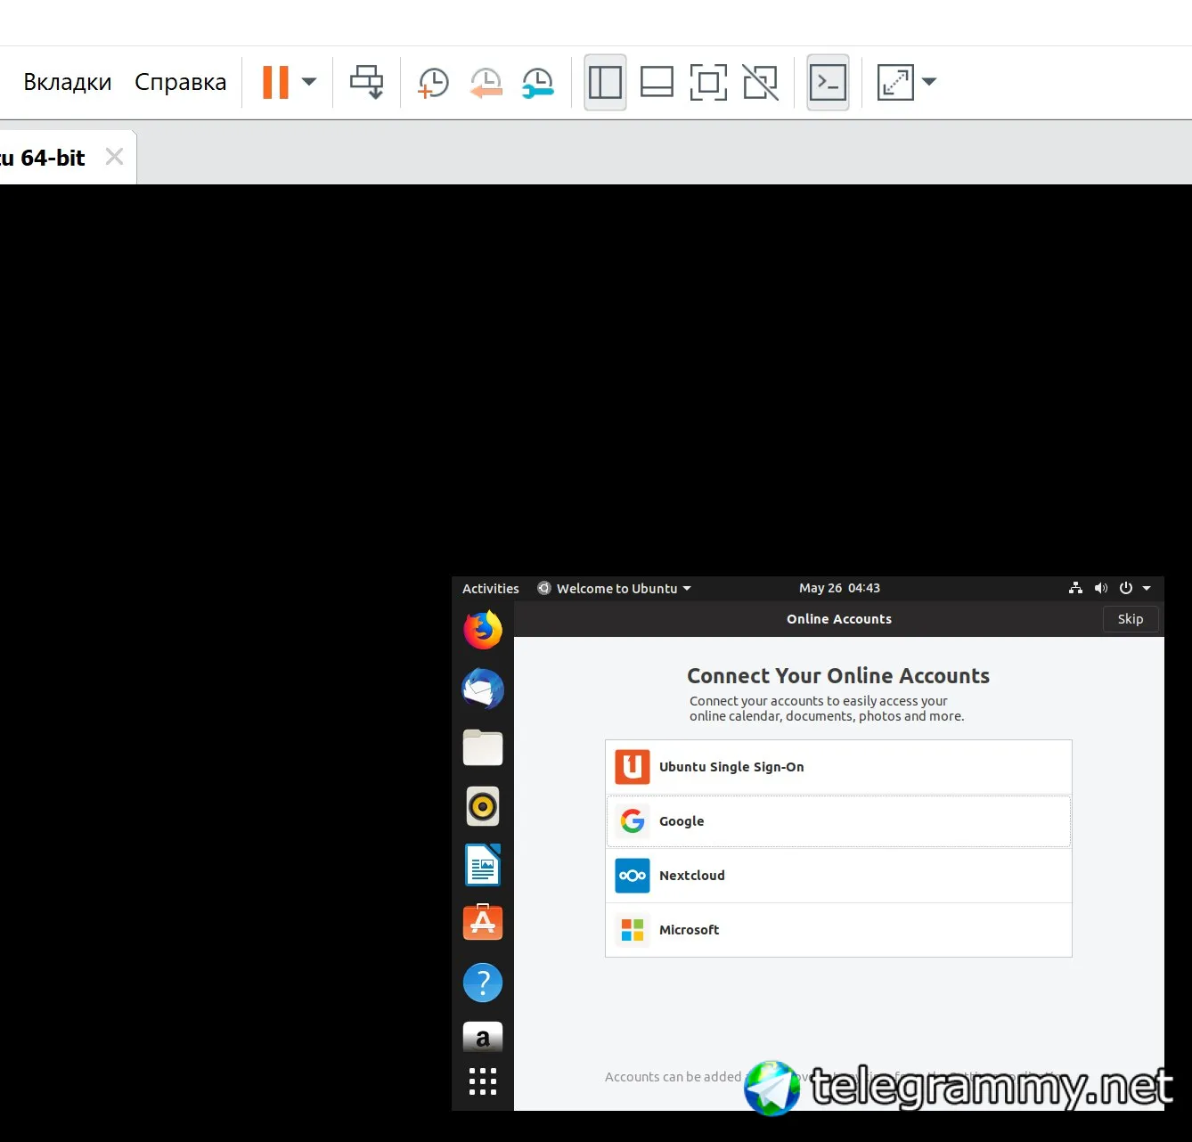This screenshot has width=1192, height=1142.
Task: Expand the stretch display options arrow
Action: click(929, 82)
